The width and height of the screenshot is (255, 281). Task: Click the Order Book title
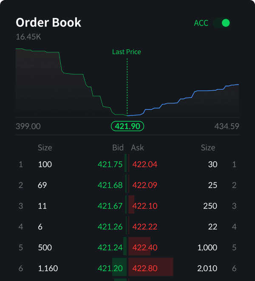(48, 23)
